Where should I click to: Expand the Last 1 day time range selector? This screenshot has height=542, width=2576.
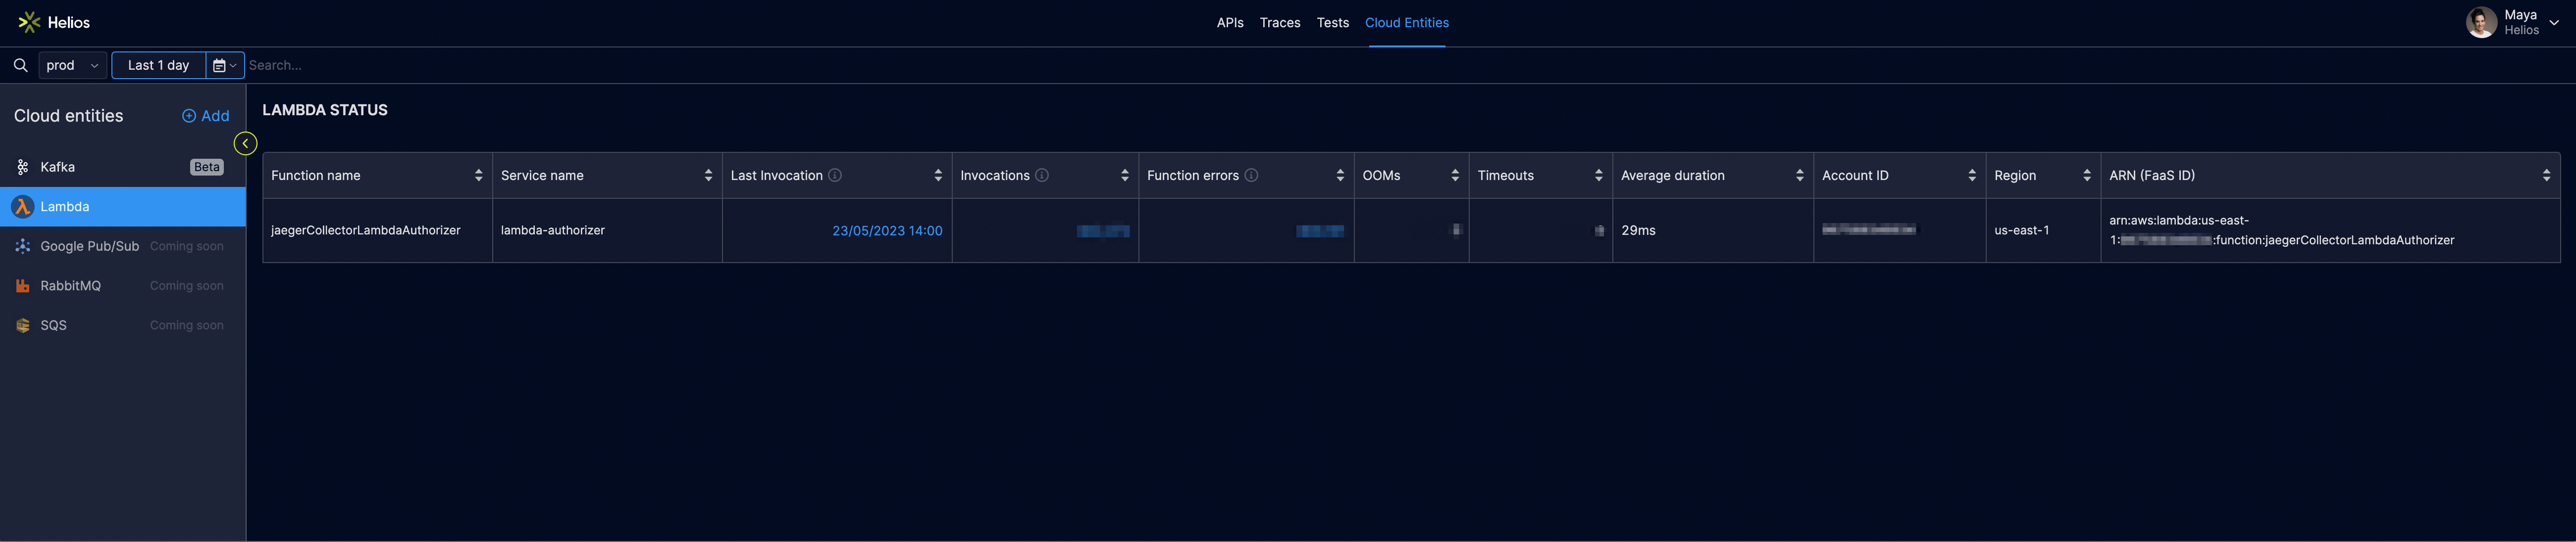[158, 65]
